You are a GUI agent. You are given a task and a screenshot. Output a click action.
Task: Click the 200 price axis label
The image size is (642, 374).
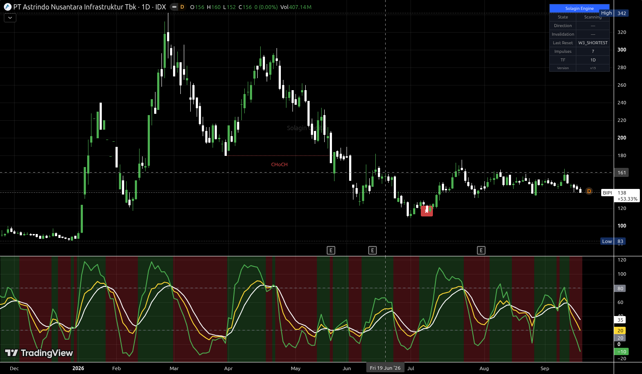click(621, 138)
